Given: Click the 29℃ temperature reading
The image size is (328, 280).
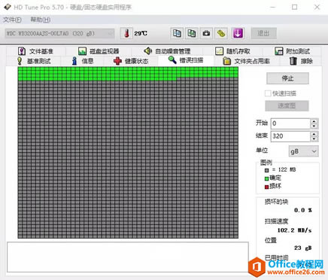Looking at the screenshot, I should coord(141,33).
